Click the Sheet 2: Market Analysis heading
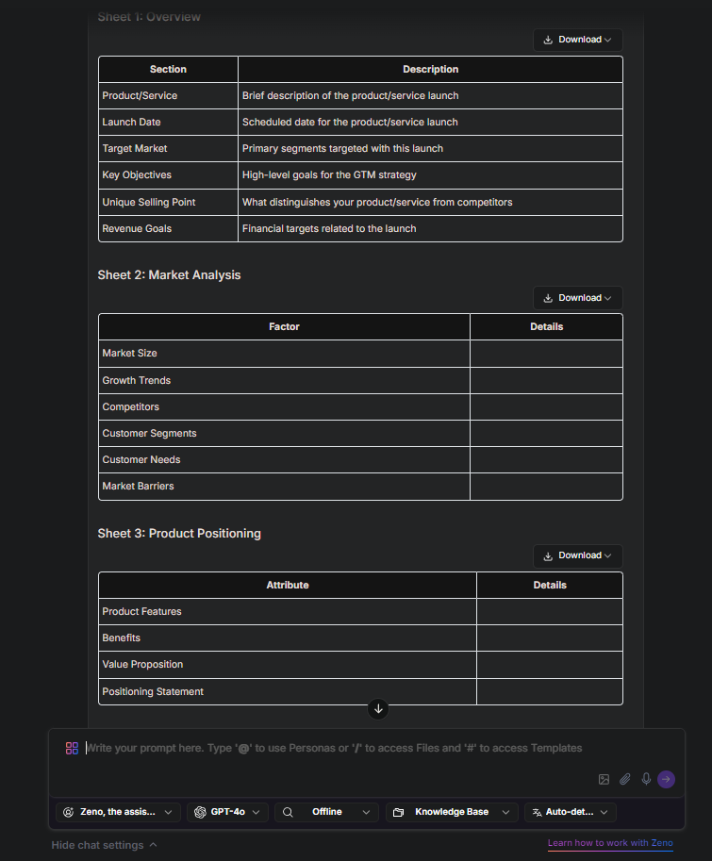 tap(169, 275)
